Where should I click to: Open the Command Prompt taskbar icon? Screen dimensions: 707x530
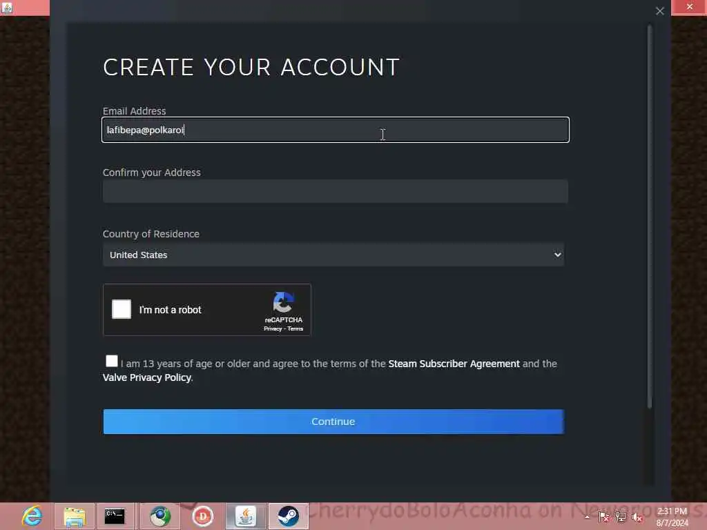pyautogui.click(x=115, y=516)
